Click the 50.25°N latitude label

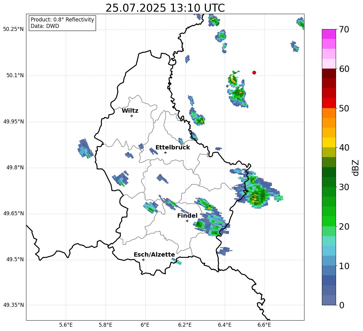13,29
